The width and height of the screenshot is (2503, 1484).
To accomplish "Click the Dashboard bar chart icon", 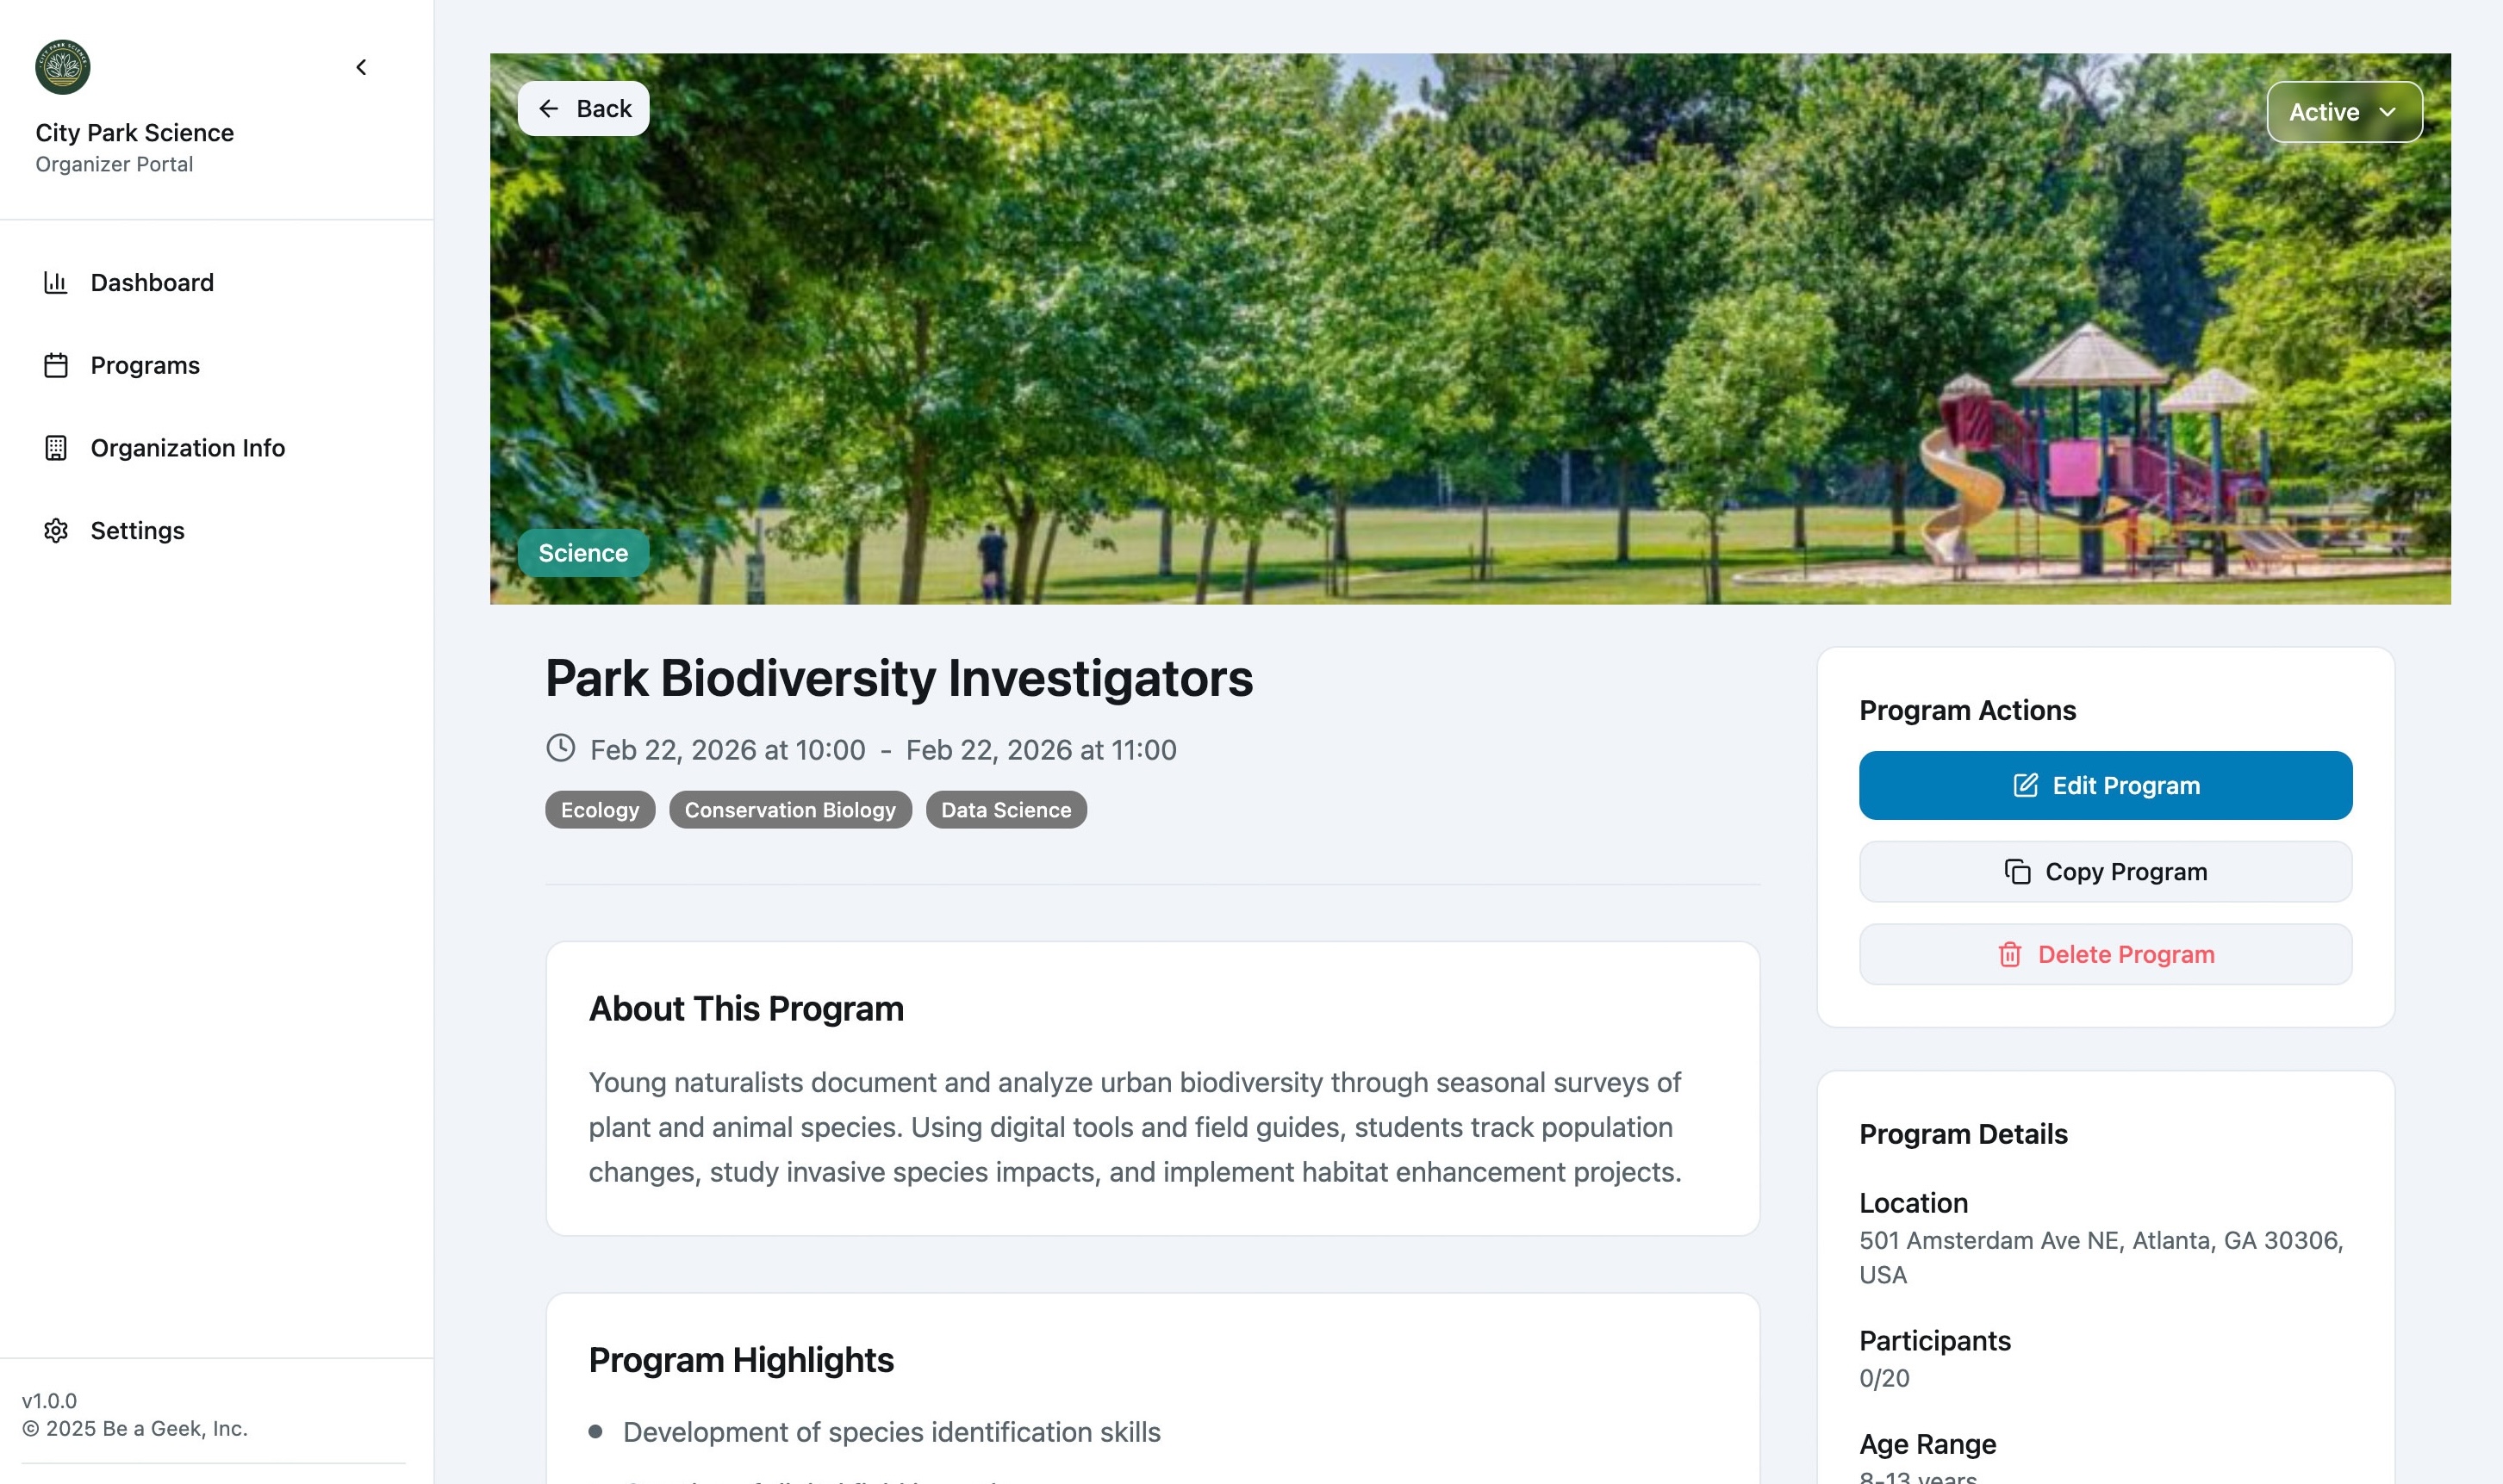I will 56,283.
